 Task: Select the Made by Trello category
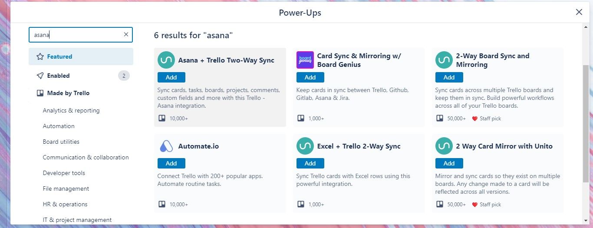pyautogui.click(x=68, y=93)
